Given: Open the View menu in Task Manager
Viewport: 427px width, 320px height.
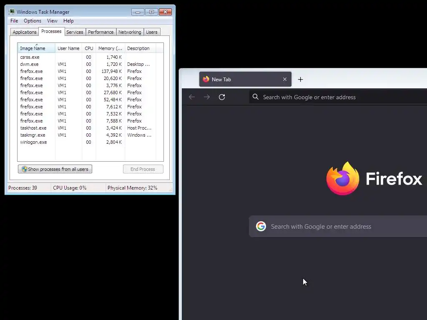Looking at the screenshot, I should (52, 21).
